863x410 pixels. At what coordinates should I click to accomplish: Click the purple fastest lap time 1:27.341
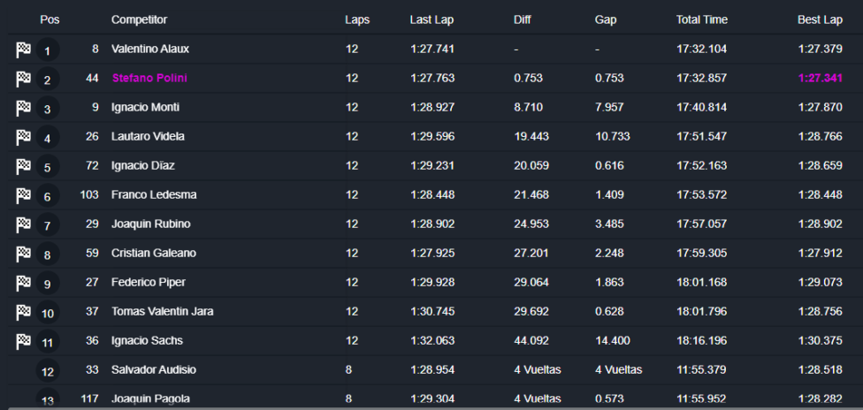820,78
